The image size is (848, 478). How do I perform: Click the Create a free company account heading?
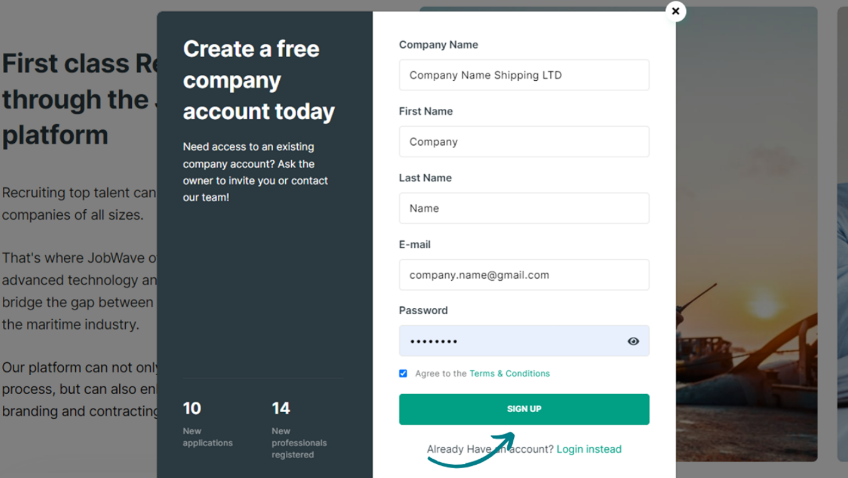[x=258, y=80]
